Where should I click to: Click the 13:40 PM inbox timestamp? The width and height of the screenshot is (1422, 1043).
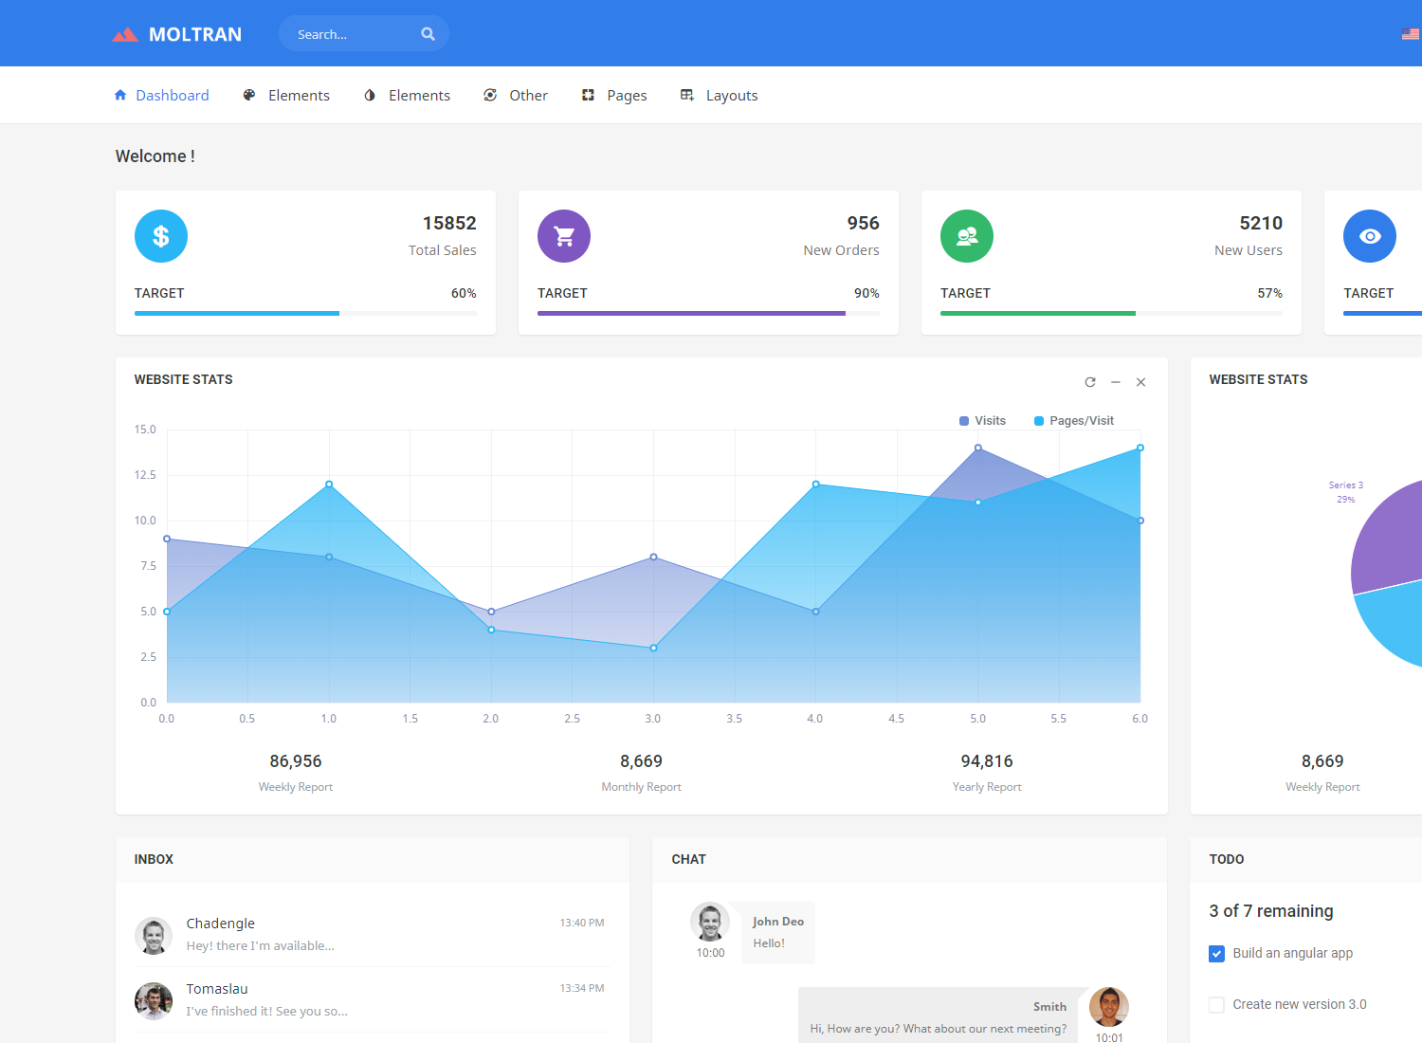[x=582, y=923]
